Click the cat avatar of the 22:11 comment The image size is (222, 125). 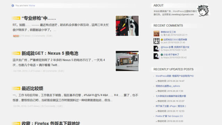pos(156,34)
